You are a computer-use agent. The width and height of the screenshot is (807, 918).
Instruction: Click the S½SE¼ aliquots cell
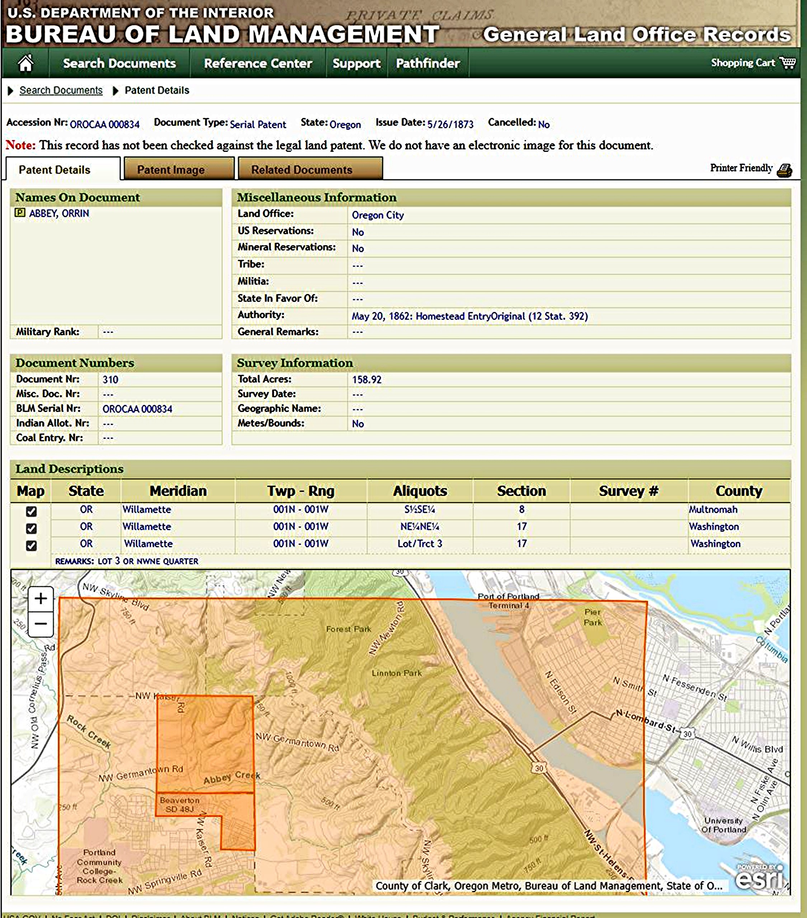tap(419, 510)
